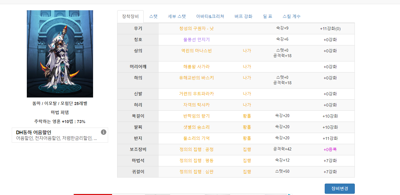
Task: Click the title item 물풍선 던지기
Action: [x=196, y=40]
